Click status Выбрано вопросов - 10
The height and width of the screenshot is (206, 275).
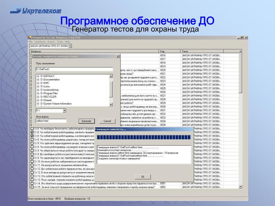pyautogui.click(x=77, y=199)
